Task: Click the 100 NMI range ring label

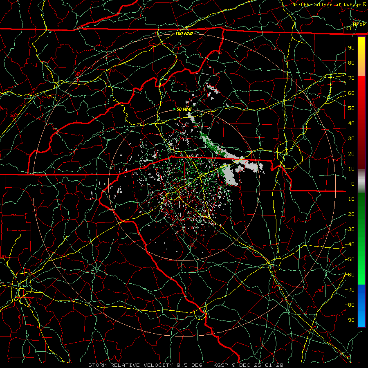Action: click(x=184, y=34)
